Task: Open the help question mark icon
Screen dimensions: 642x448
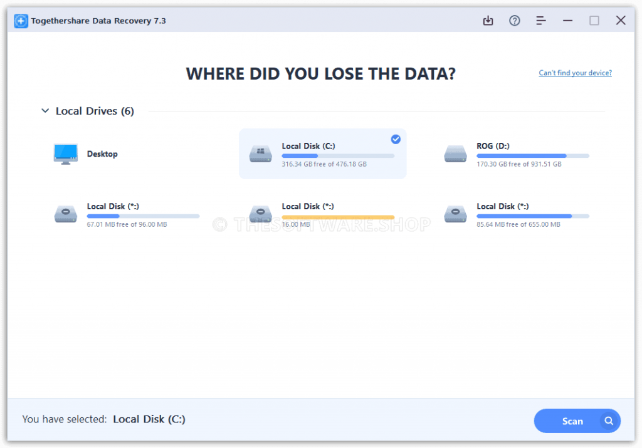Action: coord(514,21)
